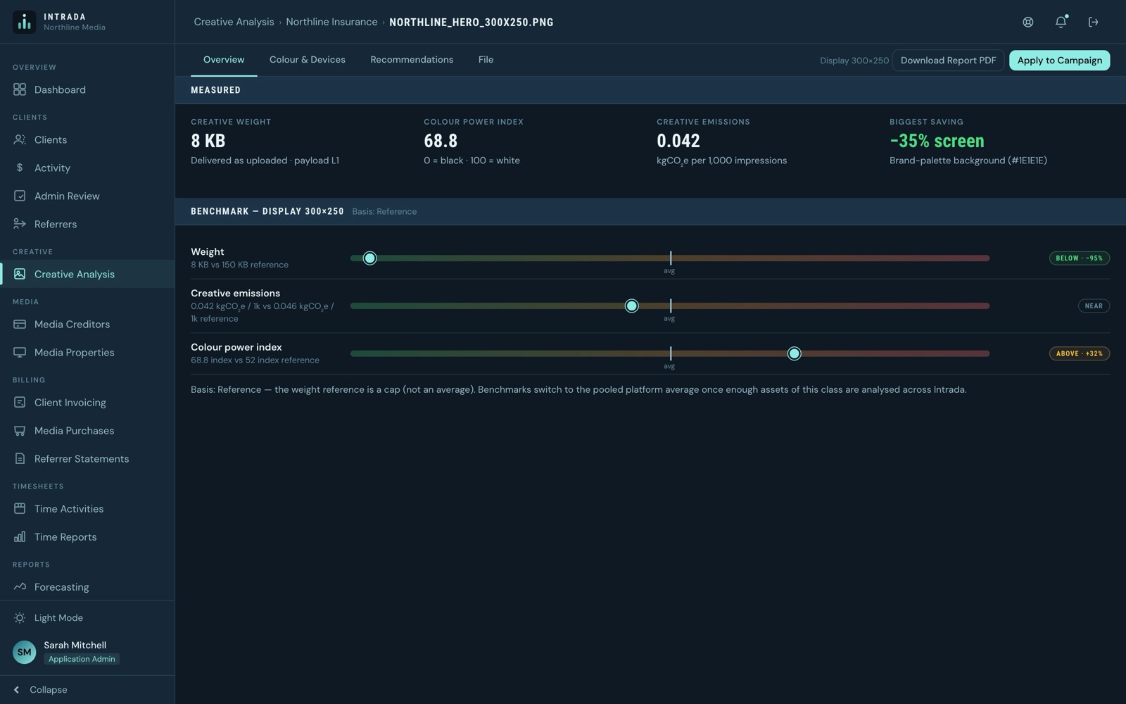
Task: Select the Overview tab
Action: [224, 60]
